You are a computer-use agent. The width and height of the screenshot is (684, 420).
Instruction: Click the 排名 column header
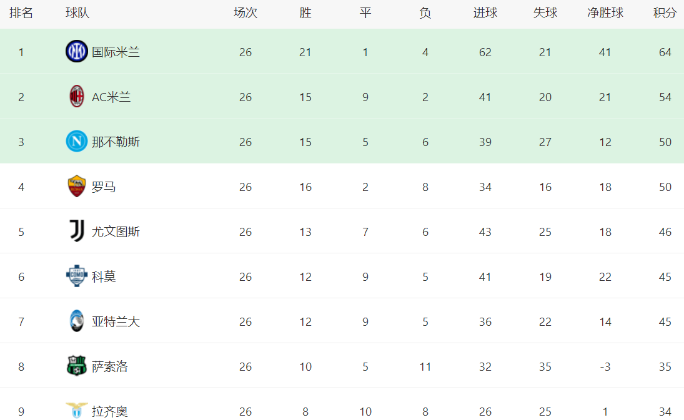tap(21, 13)
